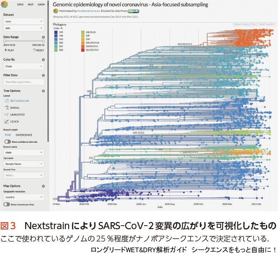Select Divergence branch length option
This screenshot has width=278, height=258.
[24, 135]
